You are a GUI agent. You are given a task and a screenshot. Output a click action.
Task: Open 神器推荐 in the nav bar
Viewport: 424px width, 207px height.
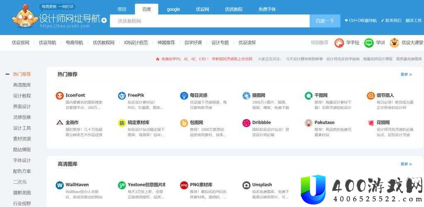[x=166, y=43]
